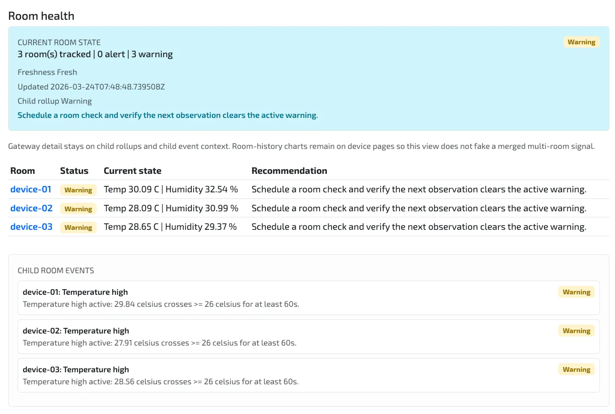
Task: Open the device-01 room link
Action: pos(31,189)
